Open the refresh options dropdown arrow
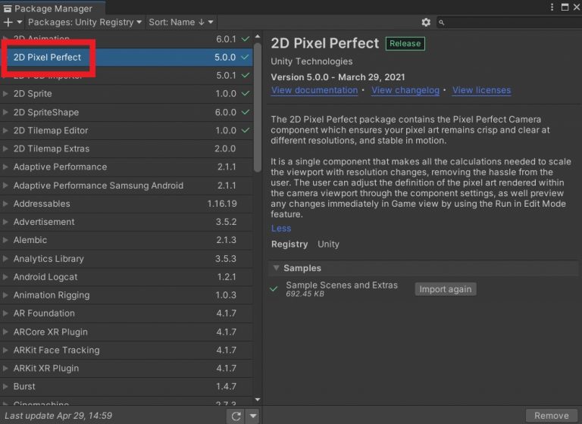582x424 pixels. click(x=253, y=416)
